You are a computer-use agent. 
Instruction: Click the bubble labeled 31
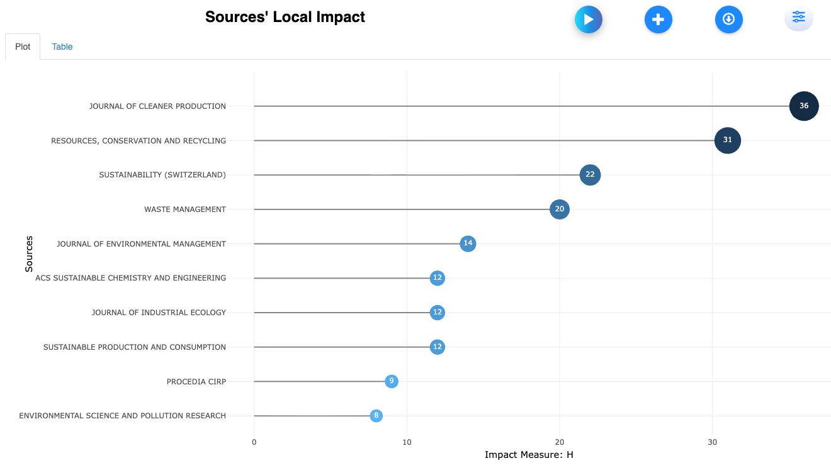[727, 140]
